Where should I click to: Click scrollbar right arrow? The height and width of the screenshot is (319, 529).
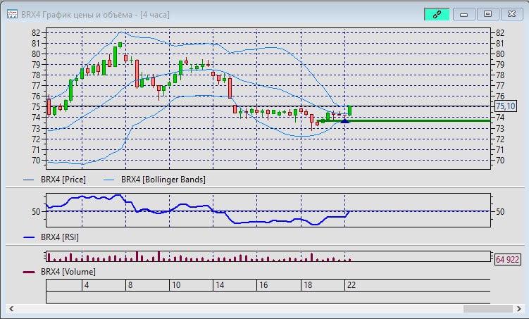(x=519, y=308)
